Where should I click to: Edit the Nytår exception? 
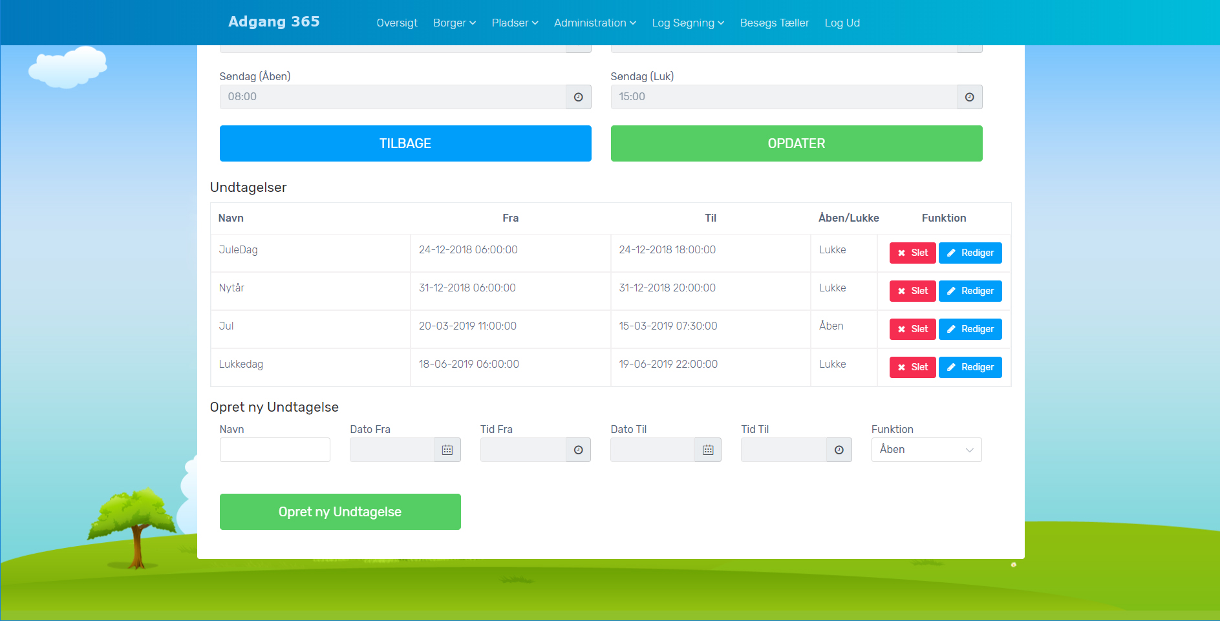click(x=970, y=291)
